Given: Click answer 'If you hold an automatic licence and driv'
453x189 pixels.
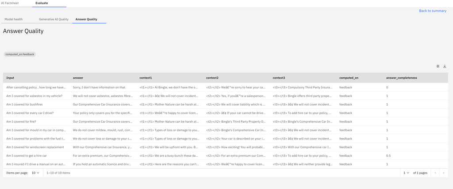Looking at the screenshot, I should click(x=103, y=164).
